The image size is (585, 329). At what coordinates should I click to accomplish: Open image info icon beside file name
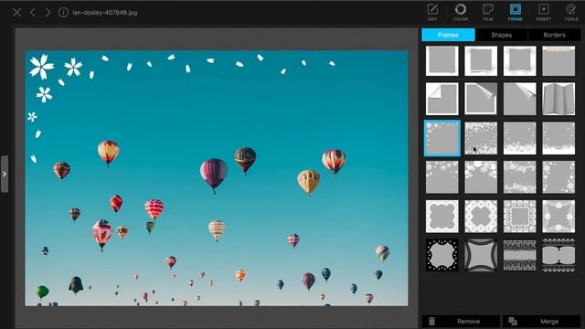pos(63,12)
